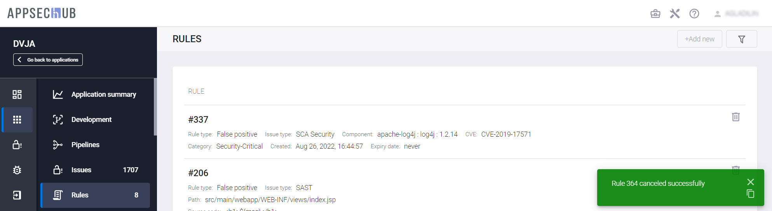Click the padlock alert icon in left rail
This screenshot has height=211, width=772.
(17, 145)
